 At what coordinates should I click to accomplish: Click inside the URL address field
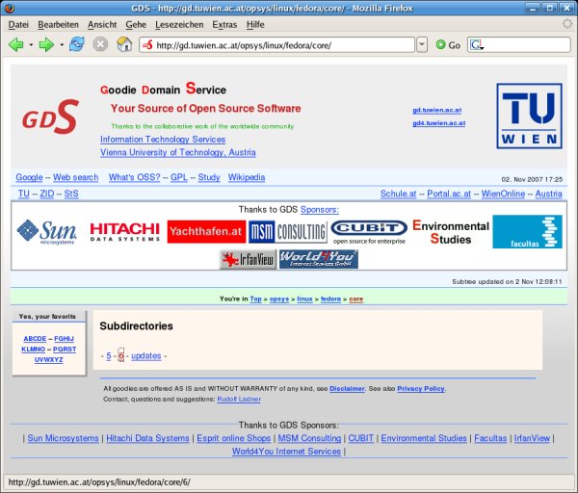[x=279, y=44]
